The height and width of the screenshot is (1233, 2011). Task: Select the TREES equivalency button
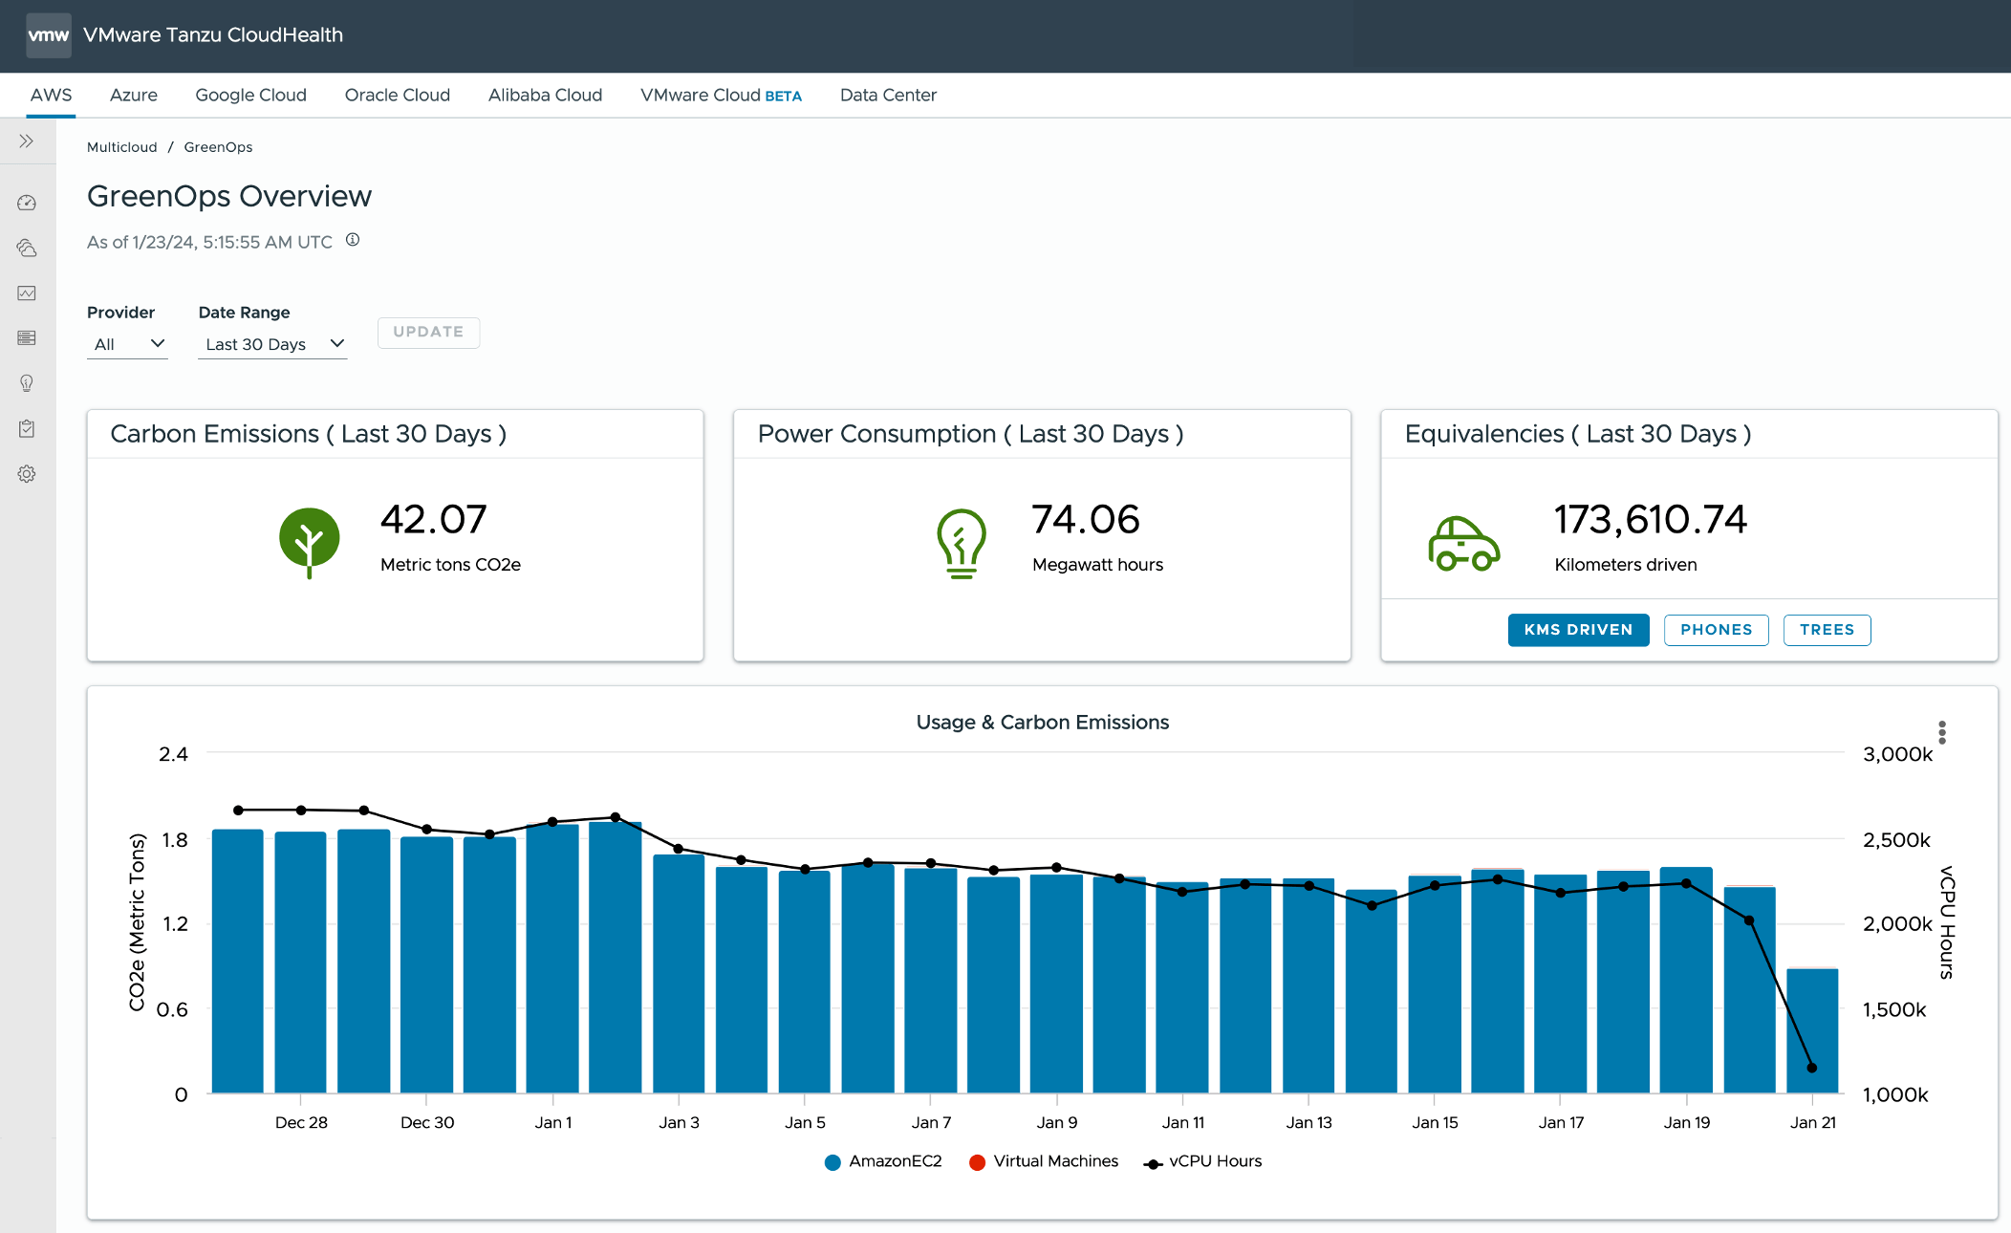(x=1827, y=630)
